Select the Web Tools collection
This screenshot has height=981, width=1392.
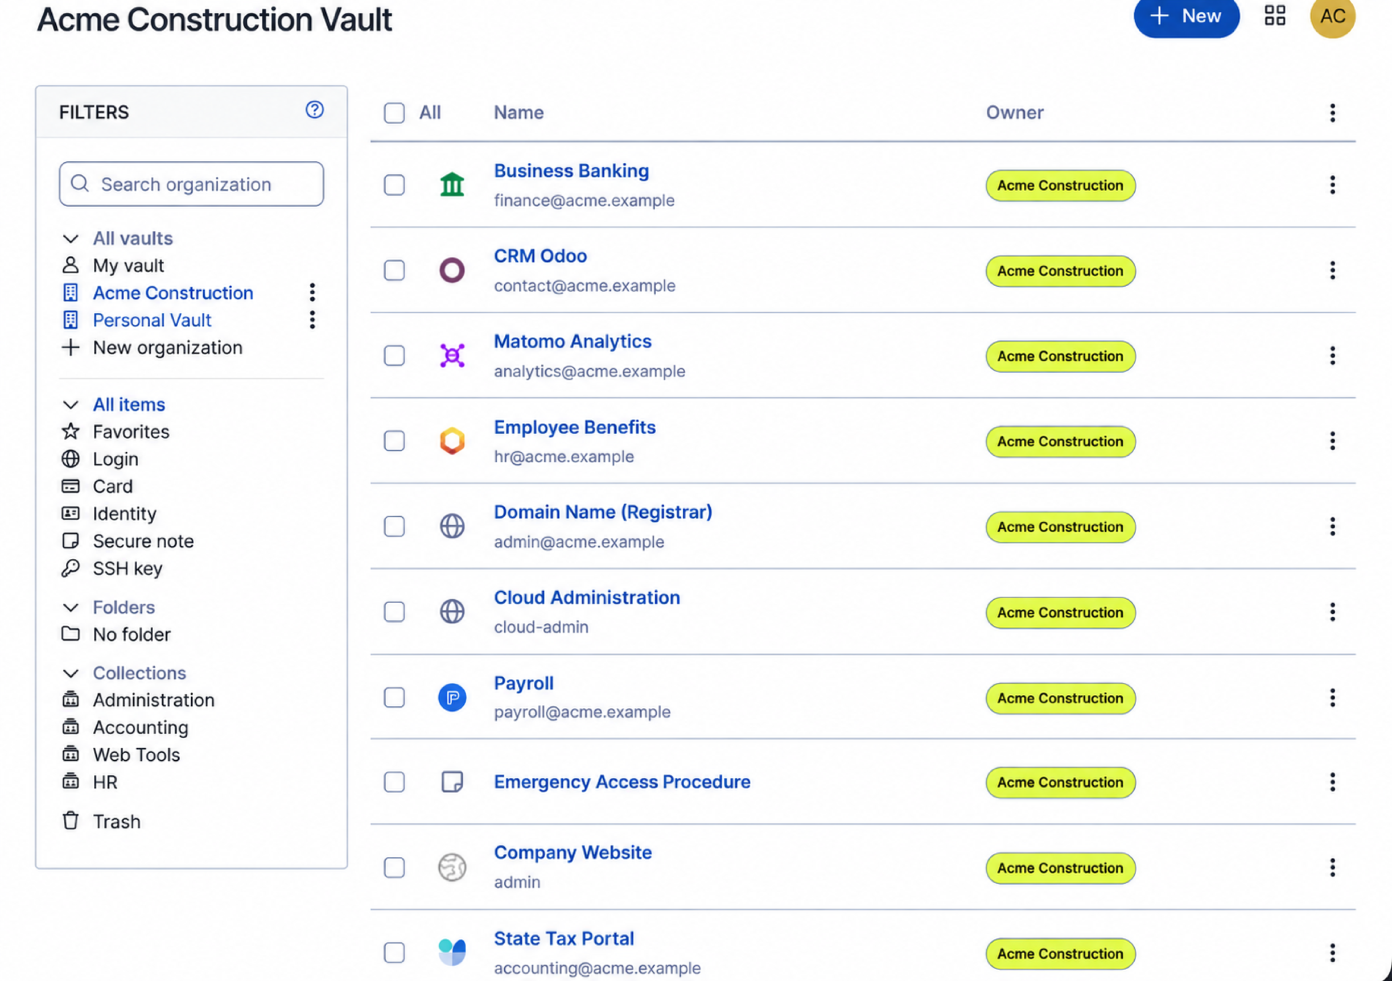coord(137,755)
